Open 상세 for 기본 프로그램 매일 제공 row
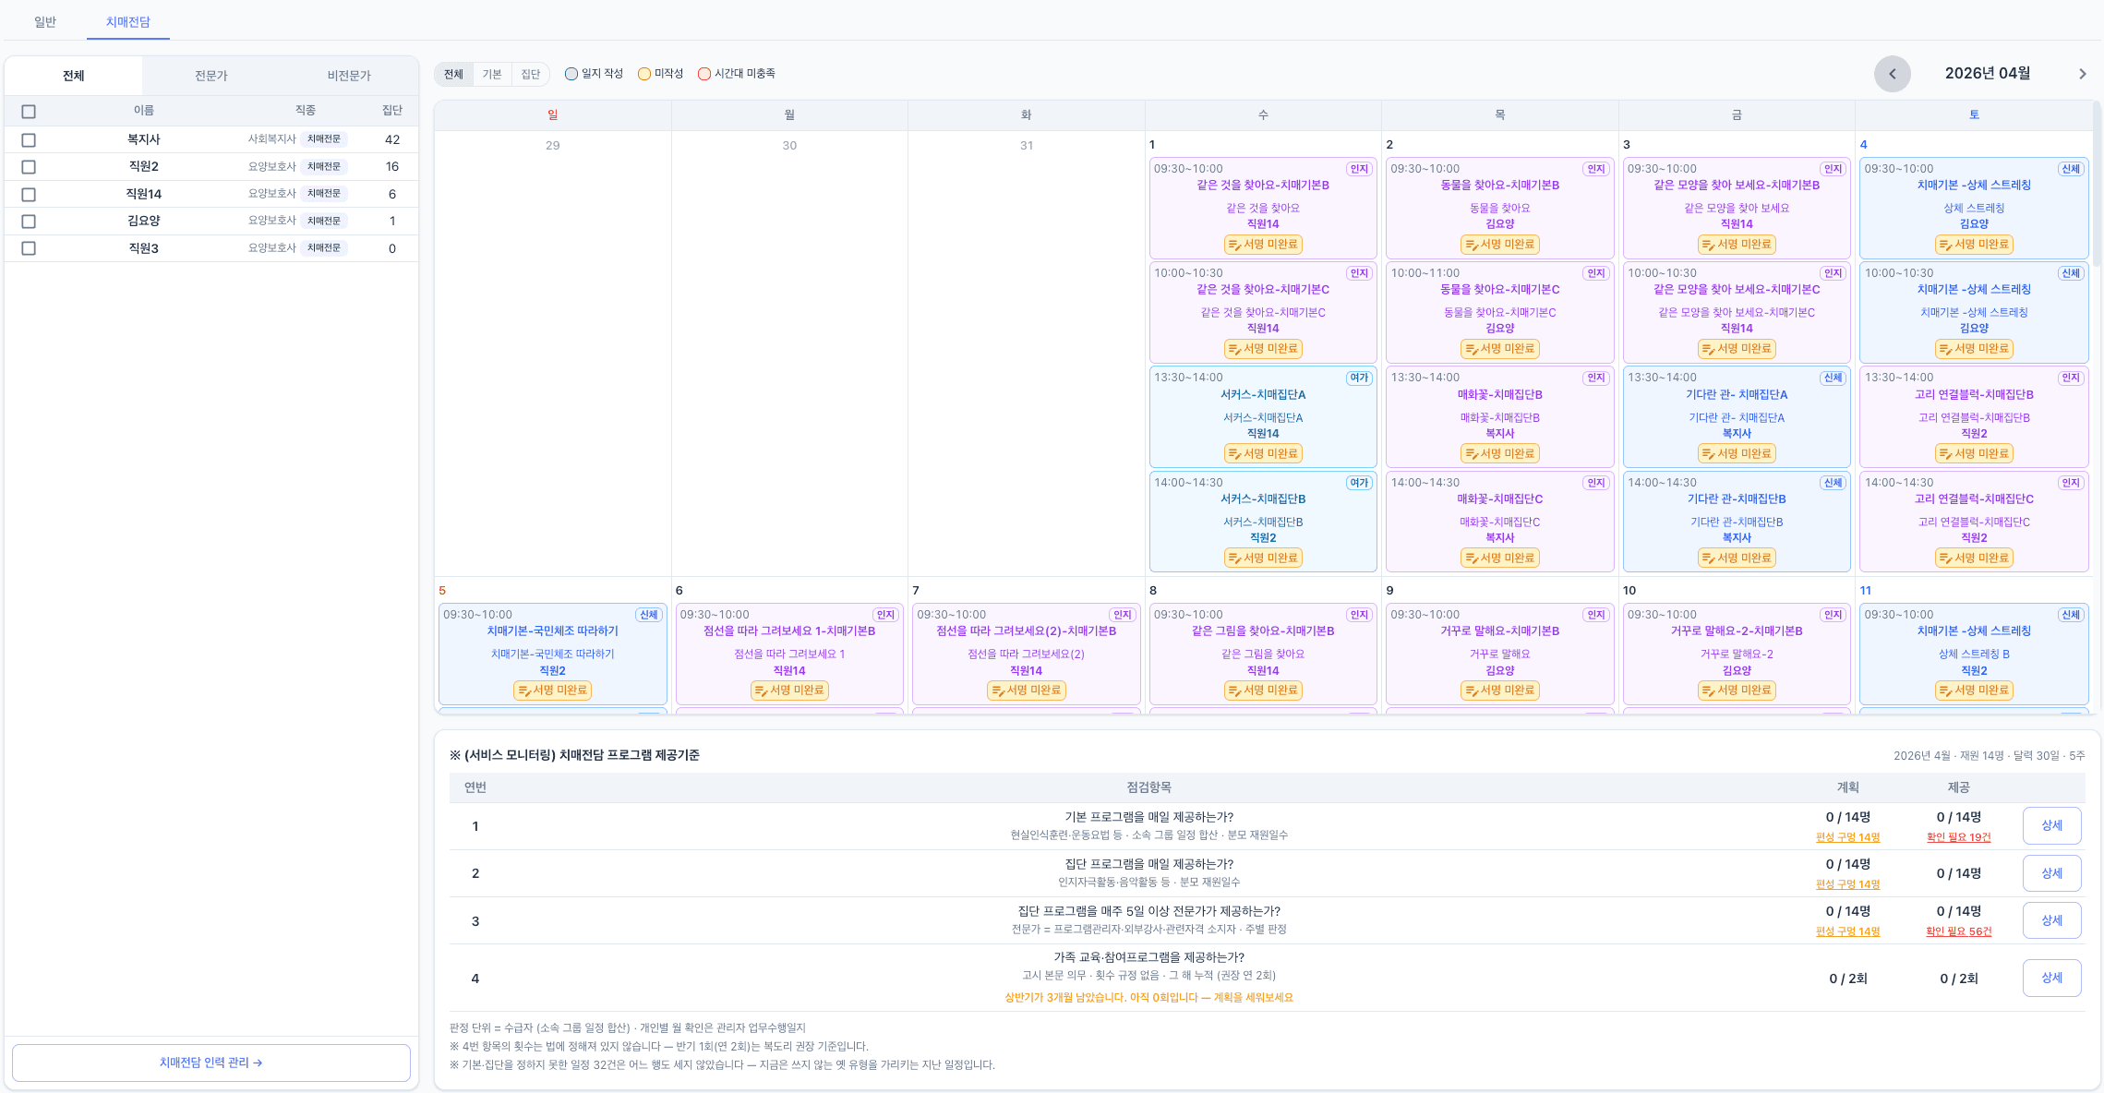The image size is (2104, 1093). click(x=2051, y=825)
